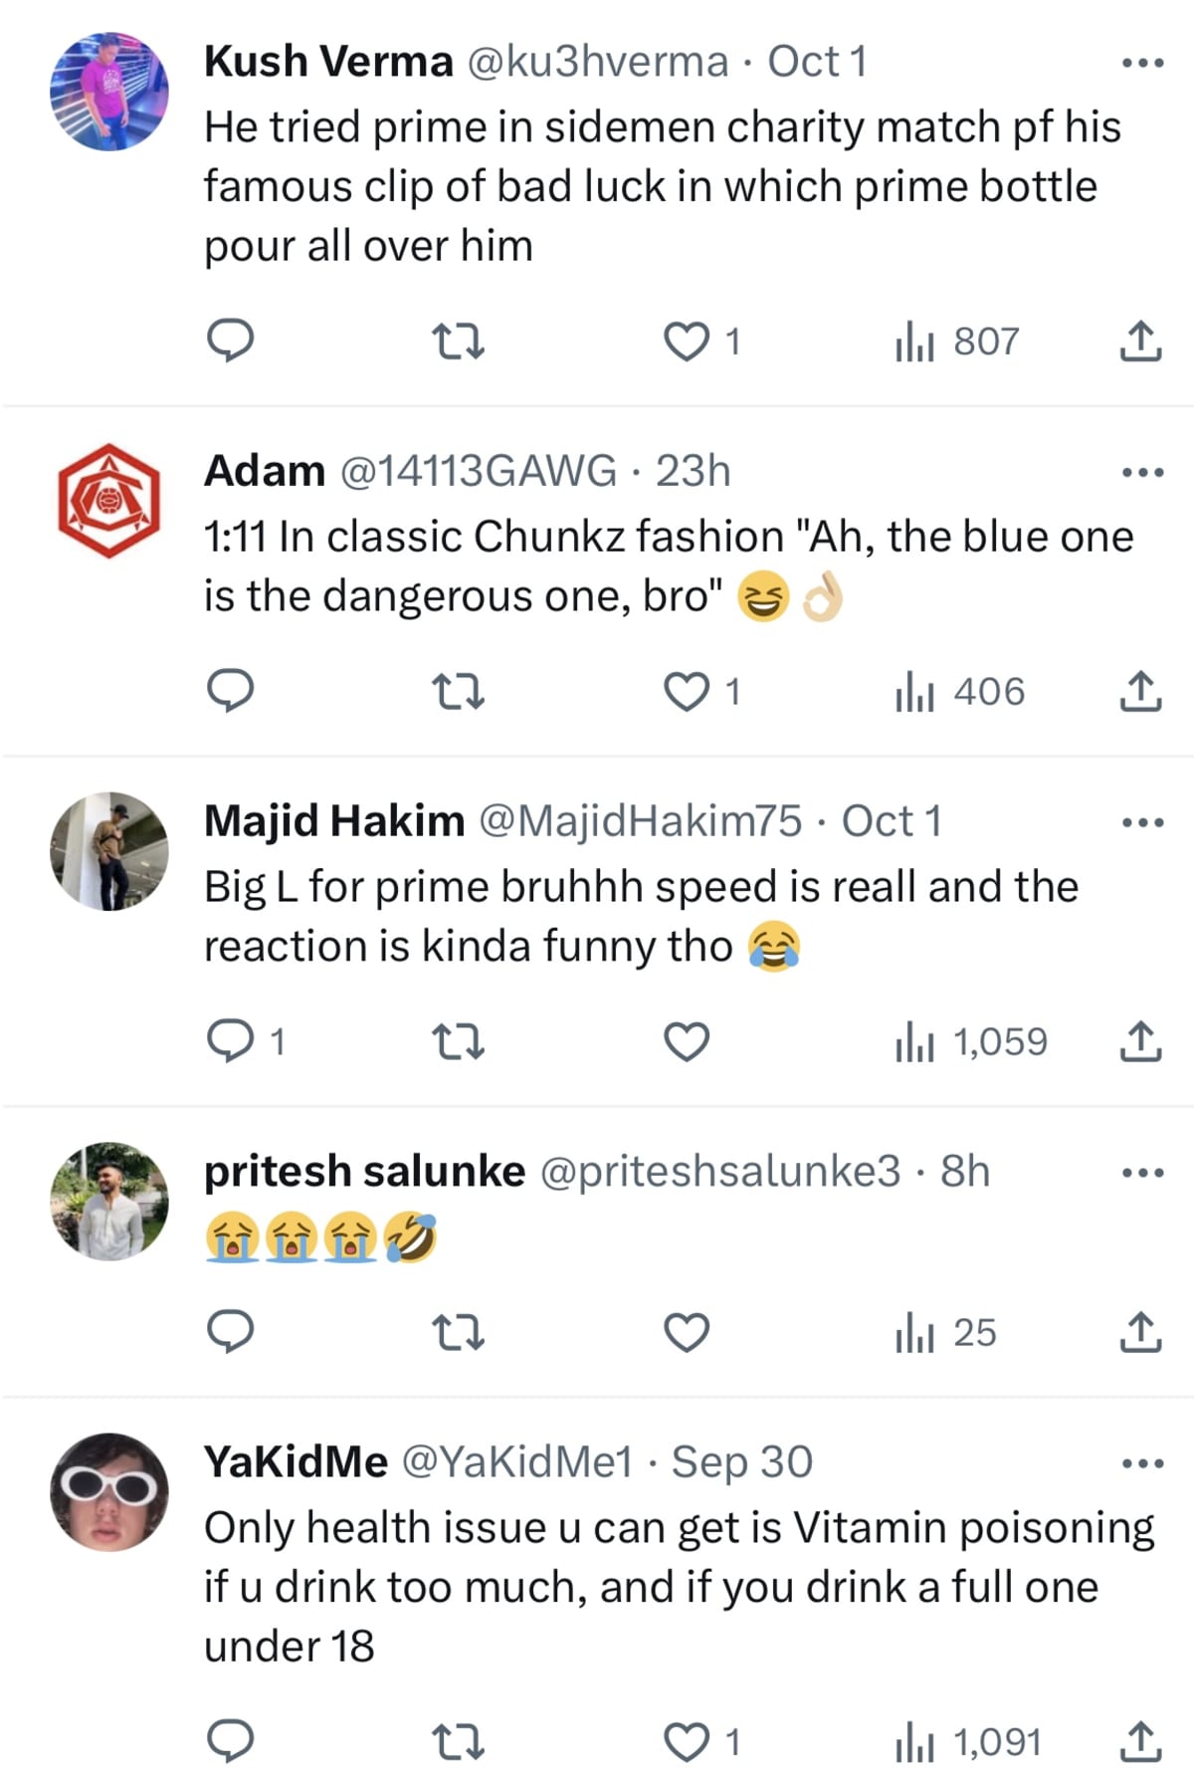Open the pritesh salunke profile name
Viewport: 1194px width, 1777px height.
coord(364,1172)
